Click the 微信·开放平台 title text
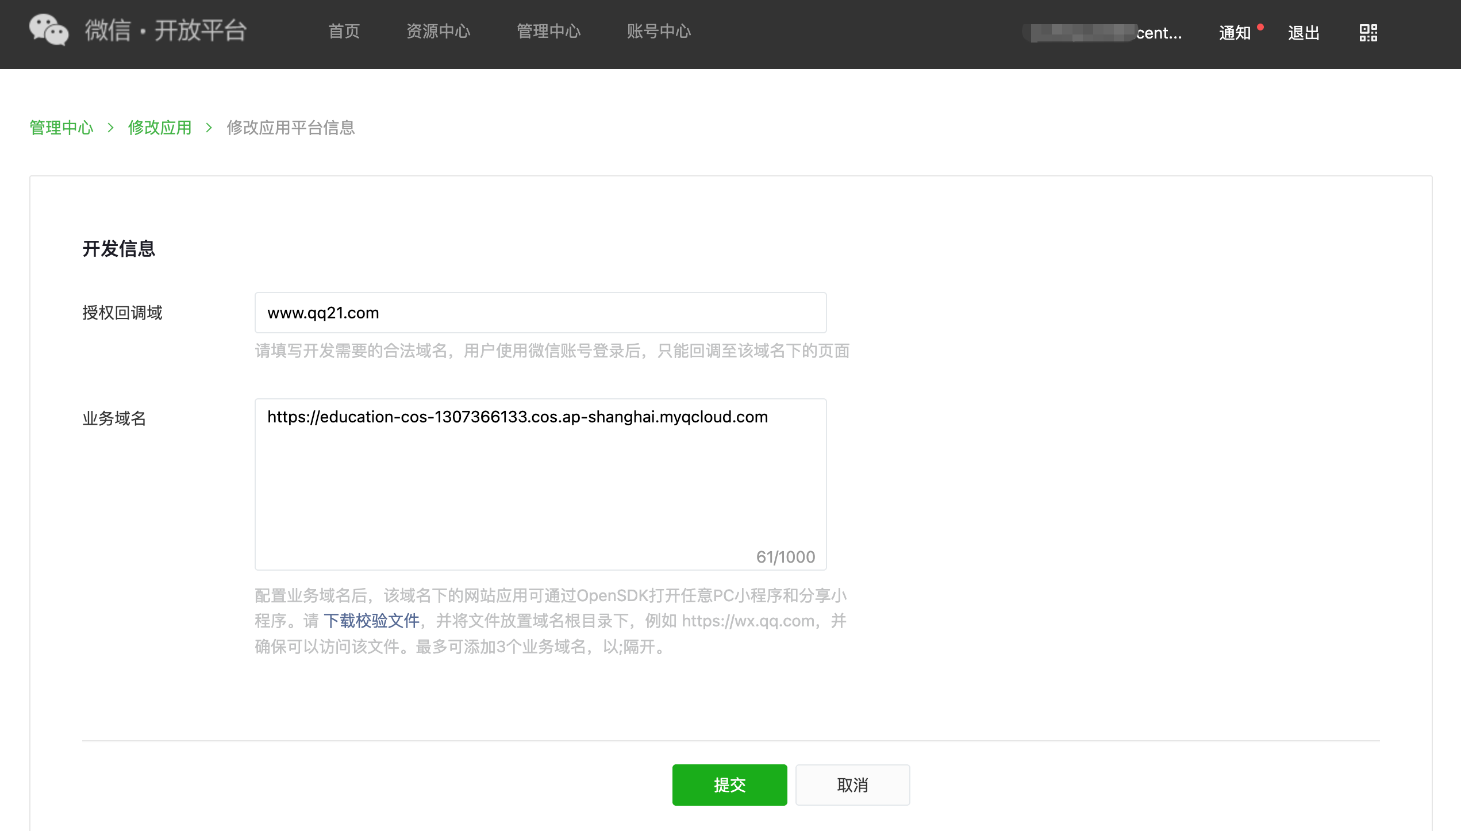 point(166,30)
